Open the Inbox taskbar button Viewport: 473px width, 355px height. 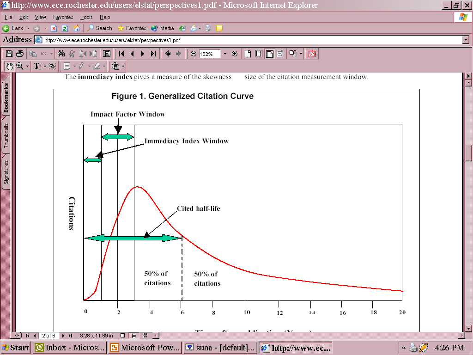[x=70, y=348]
